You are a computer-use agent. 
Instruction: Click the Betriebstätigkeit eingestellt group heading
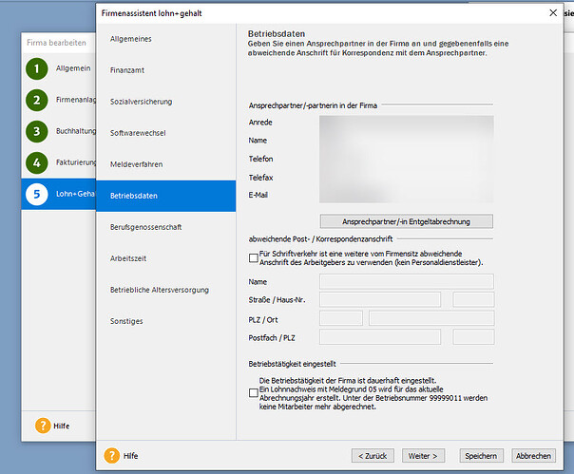292,364
